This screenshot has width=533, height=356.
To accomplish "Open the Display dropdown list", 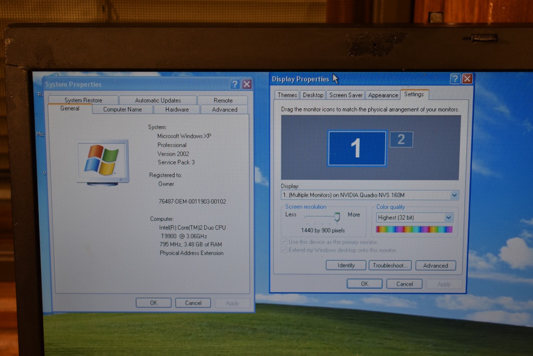I will coord(454,195).
